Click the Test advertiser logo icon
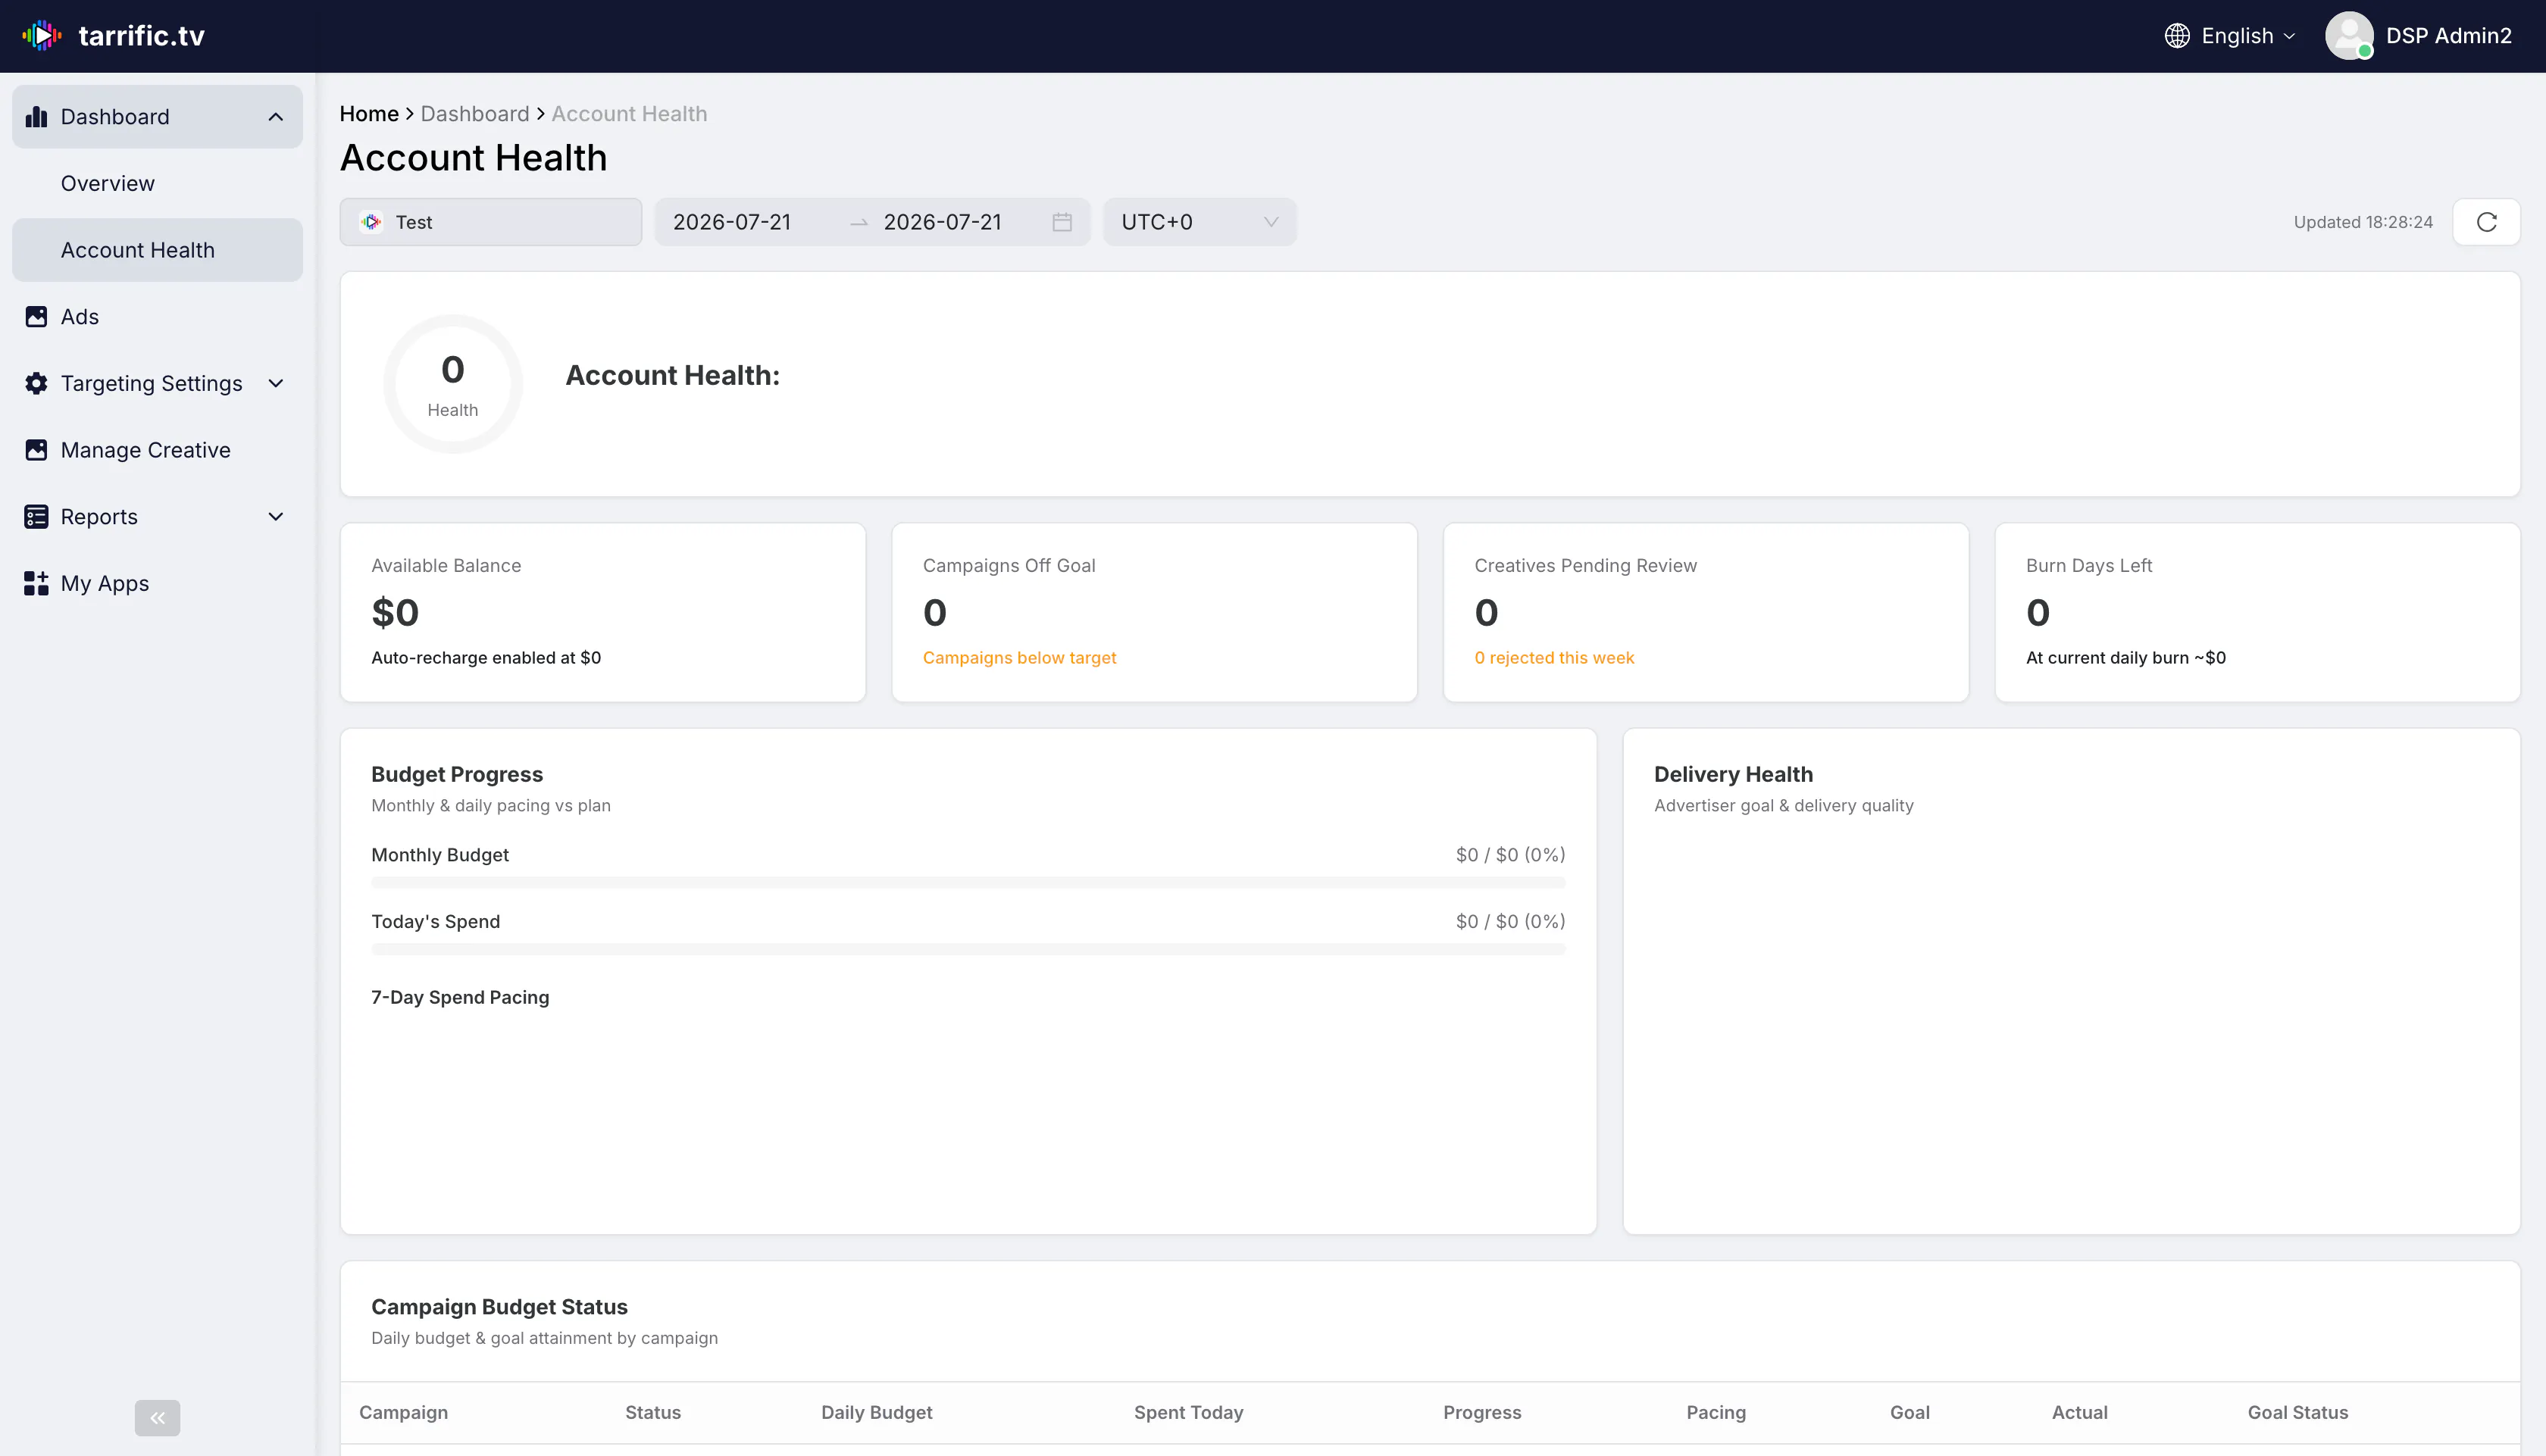Image resolution: width=2546 pixels, height=1456 pixels. (x=372, y=222)
